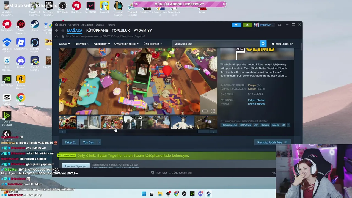Screen dimensions: 352x198
Task: Open NVIDIA Broadcast desktop icon
Action: [x=7, y=119]
